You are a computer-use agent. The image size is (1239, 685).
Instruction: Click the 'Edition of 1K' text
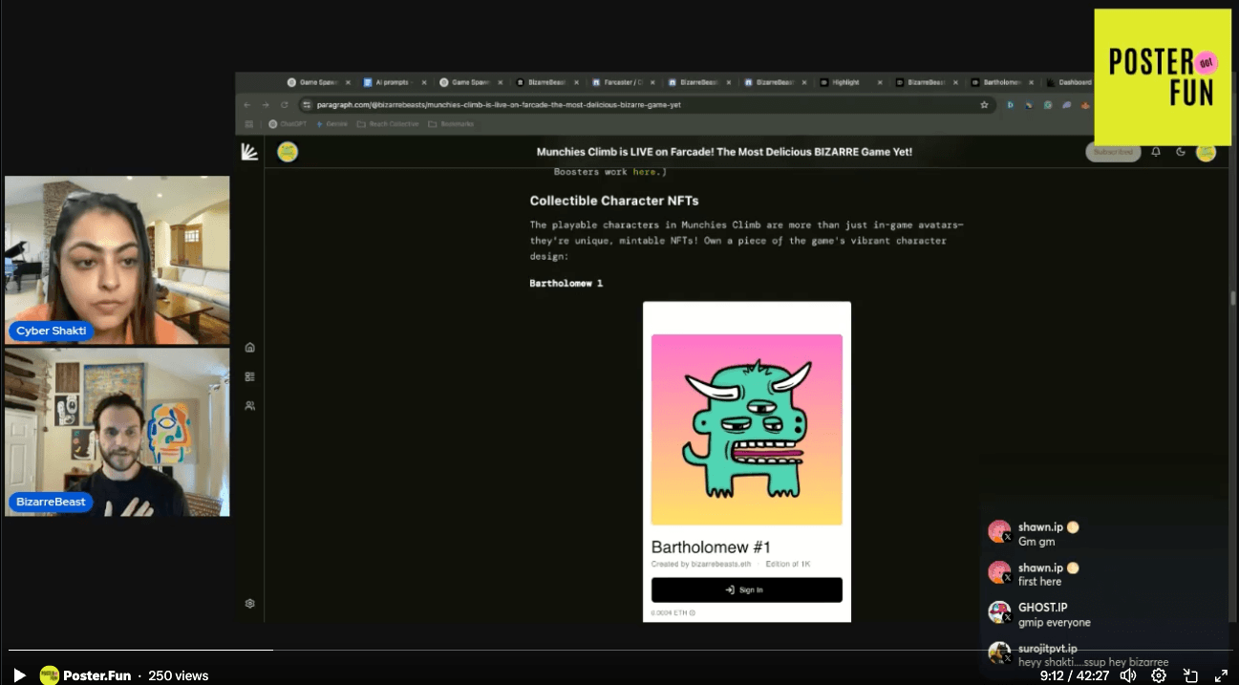788,565
